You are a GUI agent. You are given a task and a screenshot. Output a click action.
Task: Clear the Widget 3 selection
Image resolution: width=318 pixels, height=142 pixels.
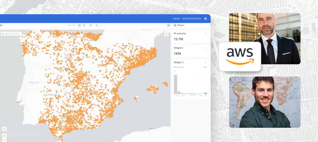205,67
